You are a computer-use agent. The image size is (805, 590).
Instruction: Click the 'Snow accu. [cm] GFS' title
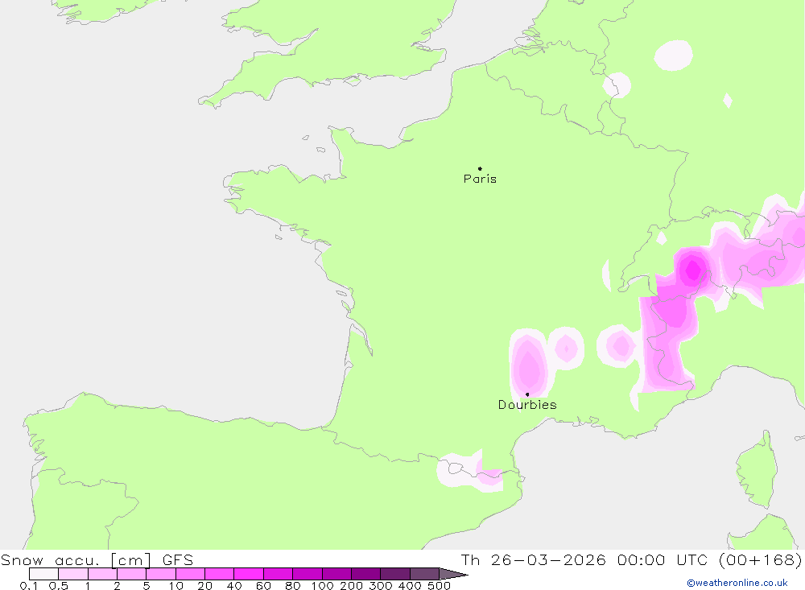point(97,559)
